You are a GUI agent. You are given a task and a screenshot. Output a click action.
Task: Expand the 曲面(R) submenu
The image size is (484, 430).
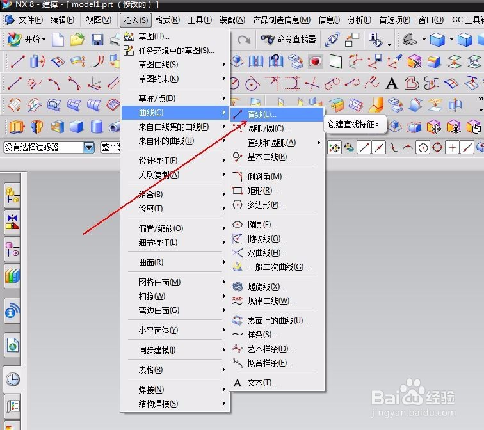(175, 262)
